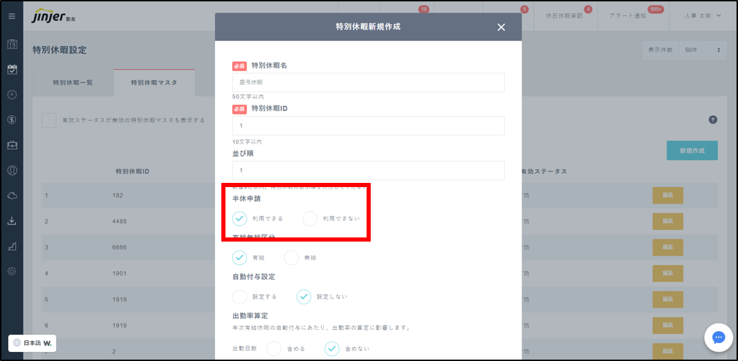Open the アラート通知 menu item
Viewport: 738px width, 361px height.
point(629,16)
